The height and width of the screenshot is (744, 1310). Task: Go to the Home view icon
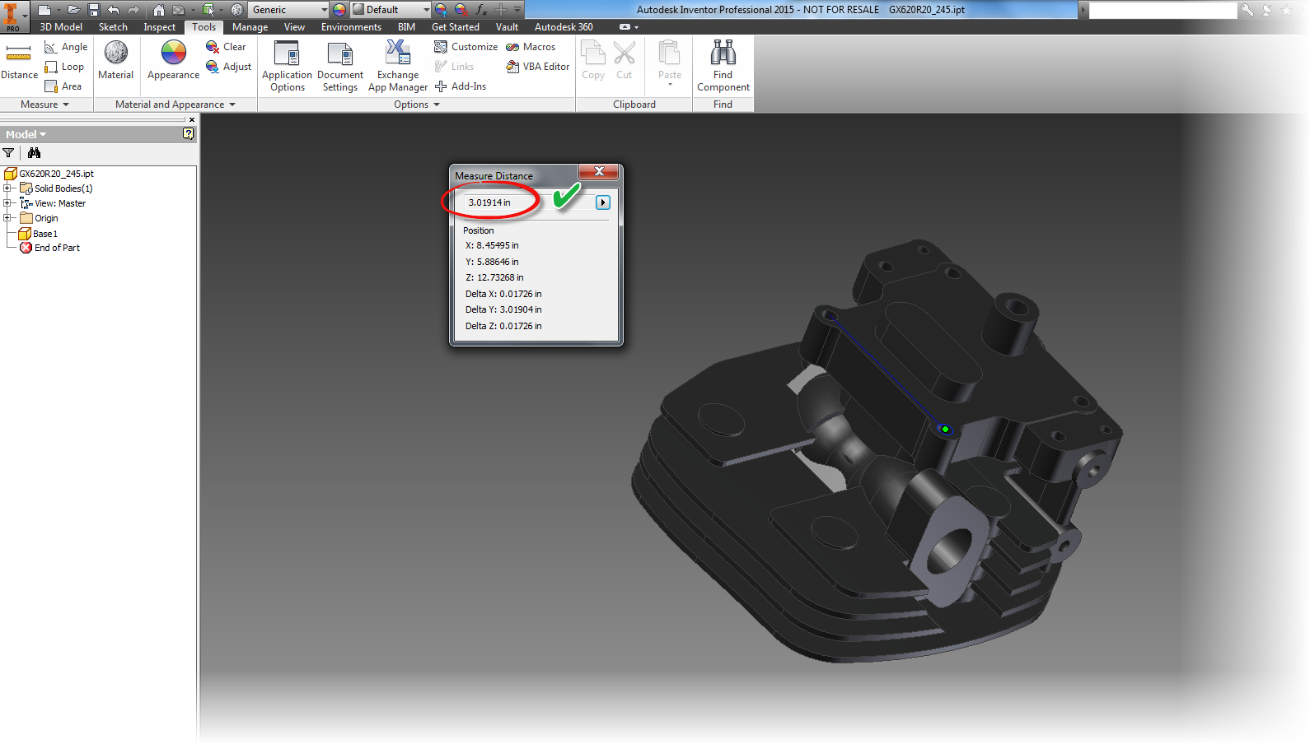click(x=158, y=10)
